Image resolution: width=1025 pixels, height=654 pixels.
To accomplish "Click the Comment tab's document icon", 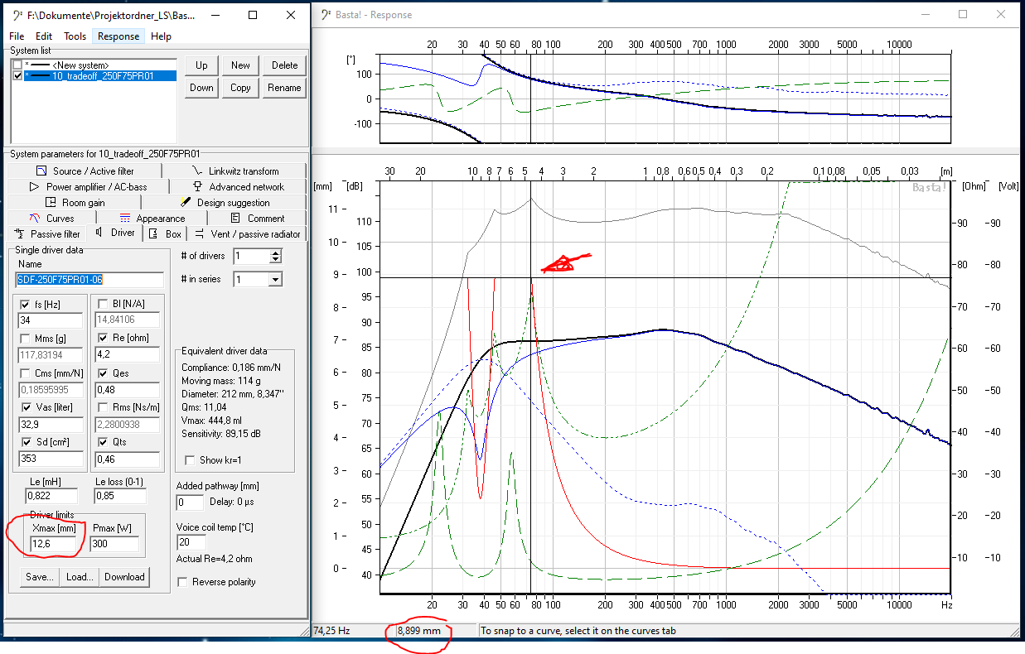I will click(x=235, y=219).
